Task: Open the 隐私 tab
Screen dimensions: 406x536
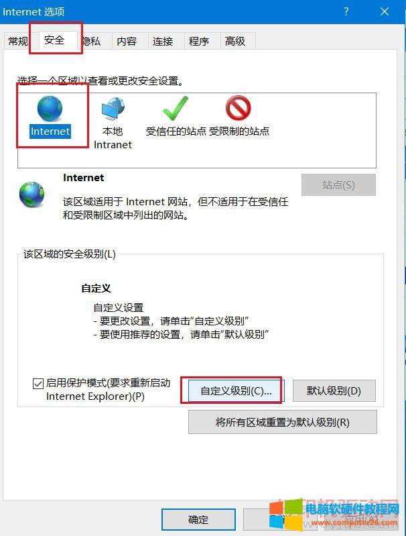Action: pos(92,42)
